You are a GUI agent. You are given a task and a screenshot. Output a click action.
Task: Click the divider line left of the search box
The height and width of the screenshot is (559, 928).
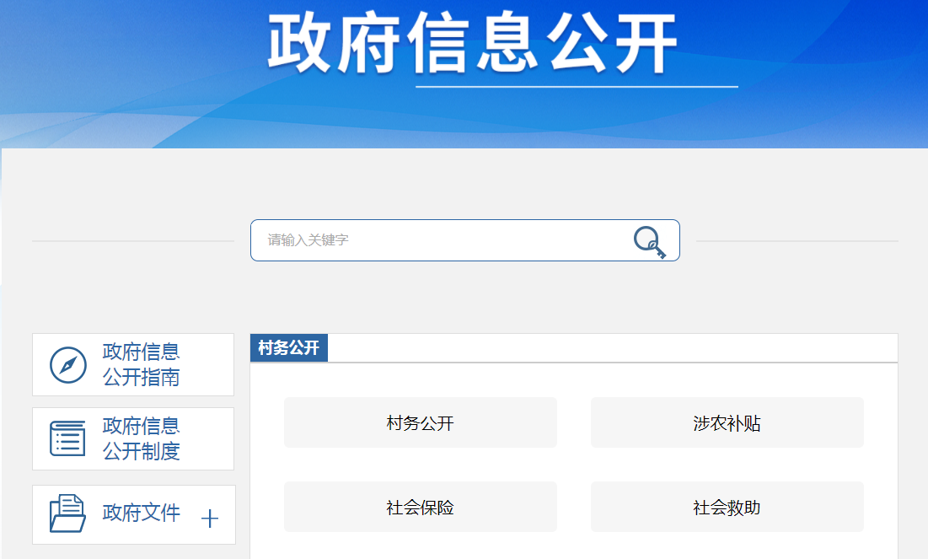[132, 241]
